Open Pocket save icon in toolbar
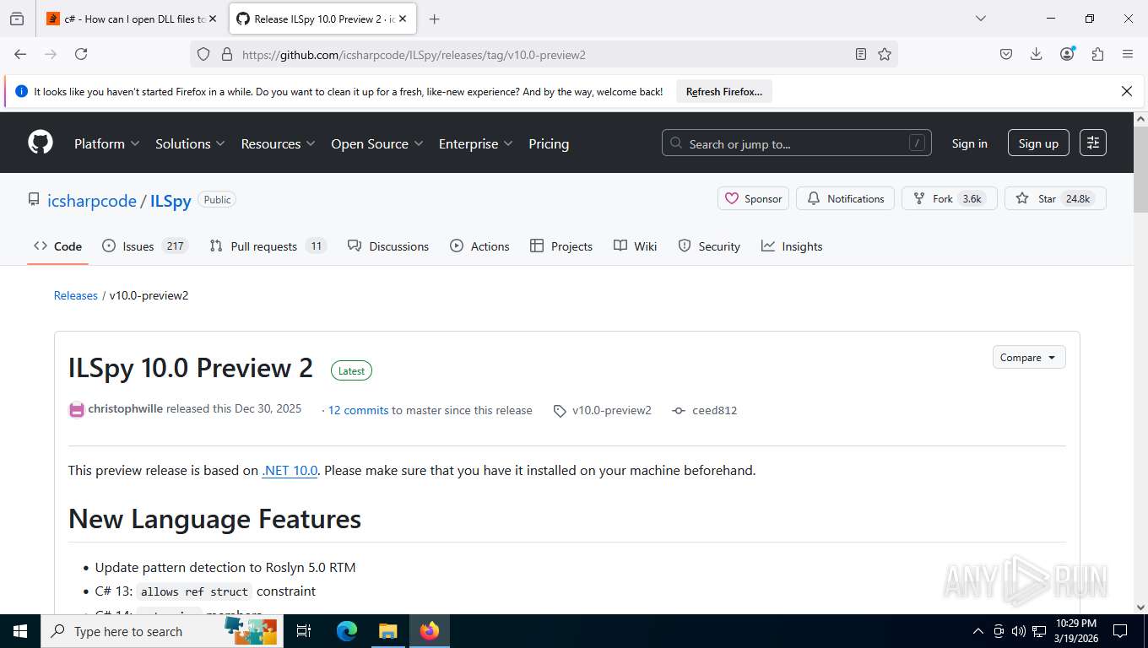 tap(1005, 54)
